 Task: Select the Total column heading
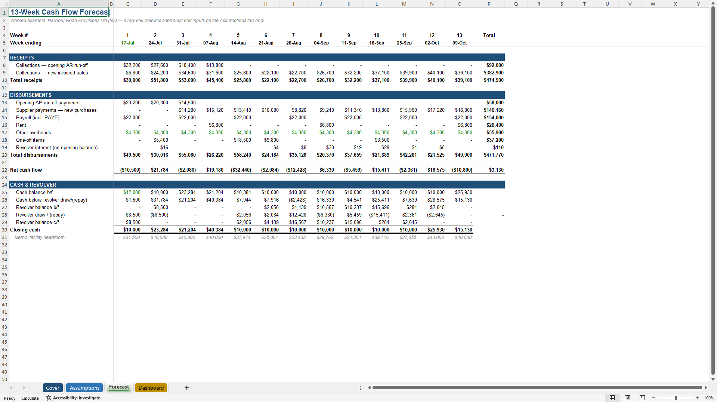(489, 35)
